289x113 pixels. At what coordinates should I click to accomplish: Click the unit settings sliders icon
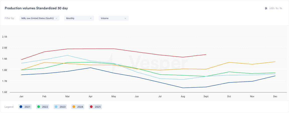coord(266,8)
